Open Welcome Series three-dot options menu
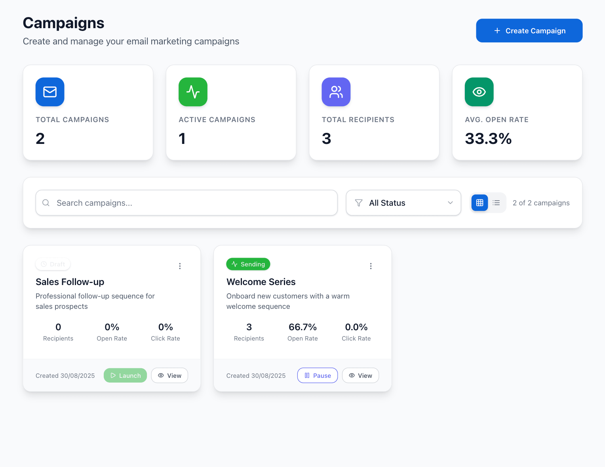 click(x=371, y=266)
